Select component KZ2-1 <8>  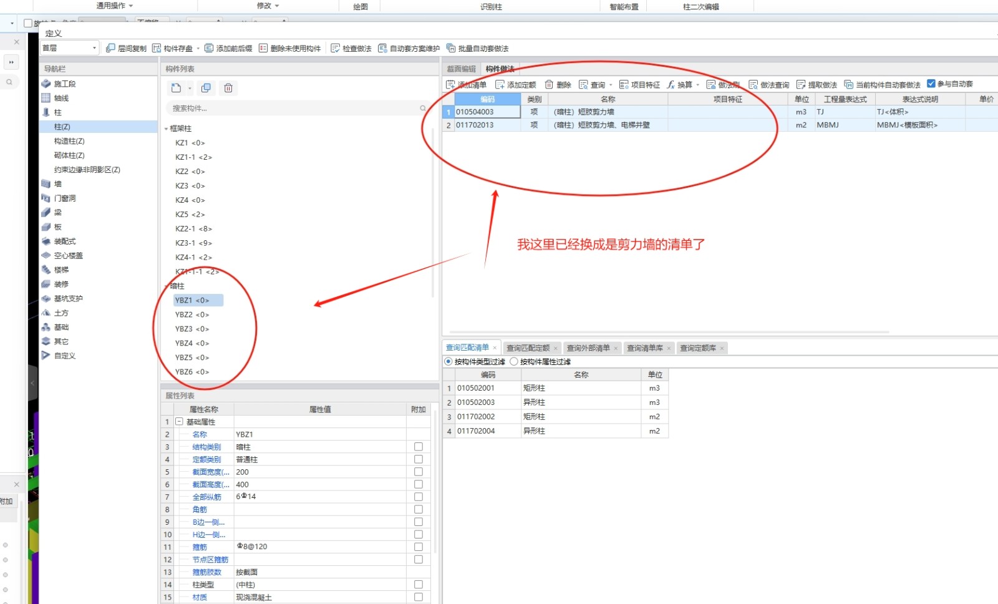[193, 229]
